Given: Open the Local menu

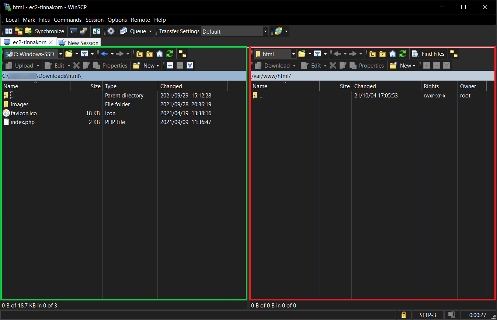Looking at the screenshot, I should click(12, 20).
